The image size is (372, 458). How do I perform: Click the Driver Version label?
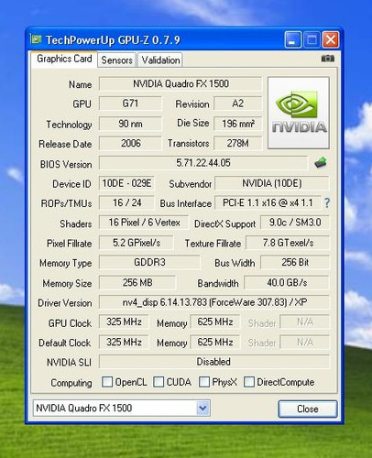pyautogui.click(x=65, y=303)
